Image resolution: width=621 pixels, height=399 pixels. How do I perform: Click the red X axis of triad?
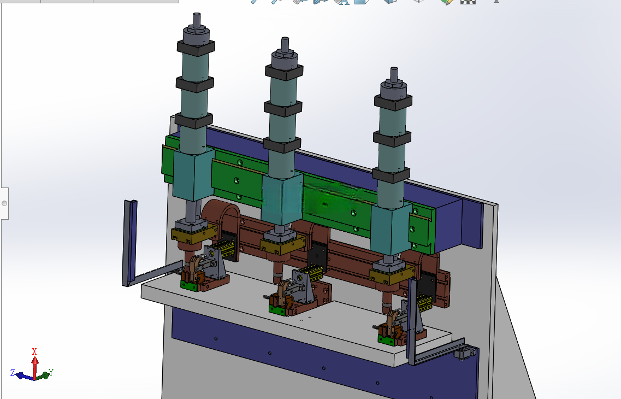tap(35, 365)
